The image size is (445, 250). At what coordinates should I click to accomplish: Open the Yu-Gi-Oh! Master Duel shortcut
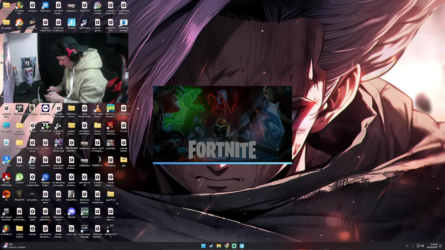pos(58,145)
